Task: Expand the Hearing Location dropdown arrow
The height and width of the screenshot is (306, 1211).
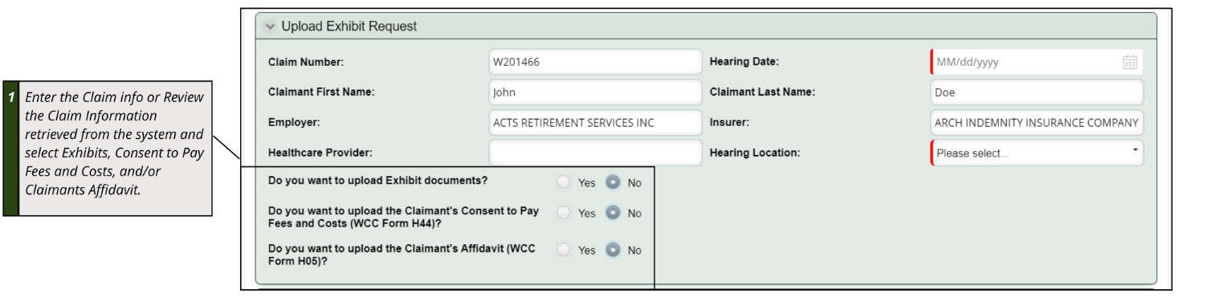Action: tap(1135, 150)
